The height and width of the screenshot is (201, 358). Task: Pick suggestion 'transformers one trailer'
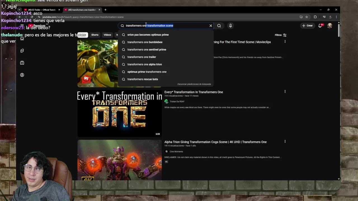166,57
